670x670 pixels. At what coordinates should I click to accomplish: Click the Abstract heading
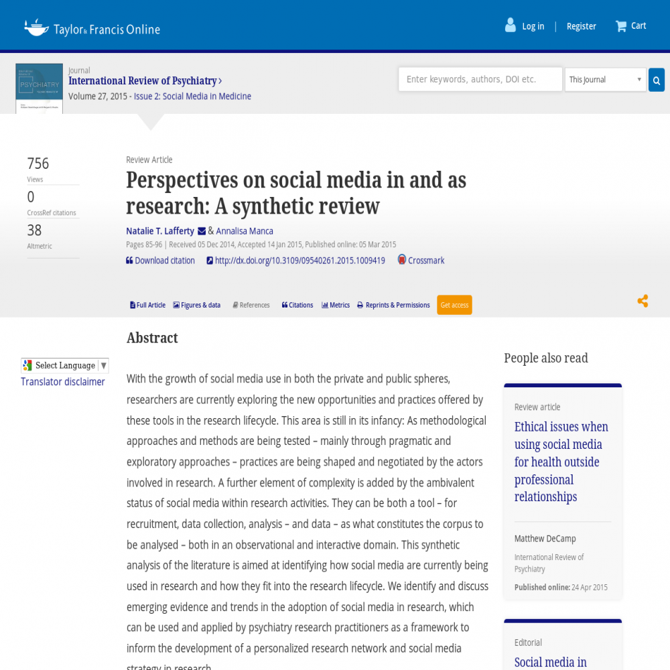[x=152, y=338]
